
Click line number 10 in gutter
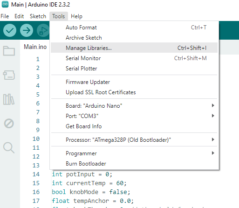[36, 139]
